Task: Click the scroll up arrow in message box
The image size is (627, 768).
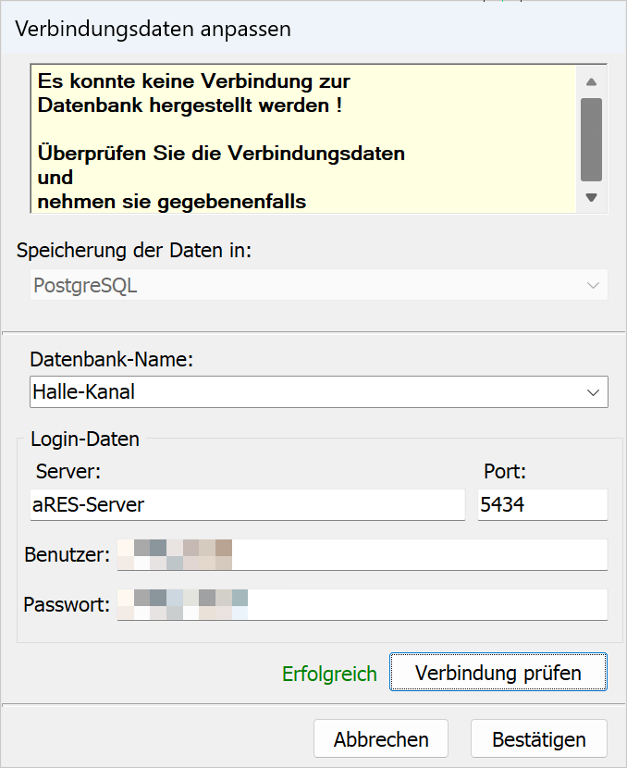Action: click(x=592, y=81)
